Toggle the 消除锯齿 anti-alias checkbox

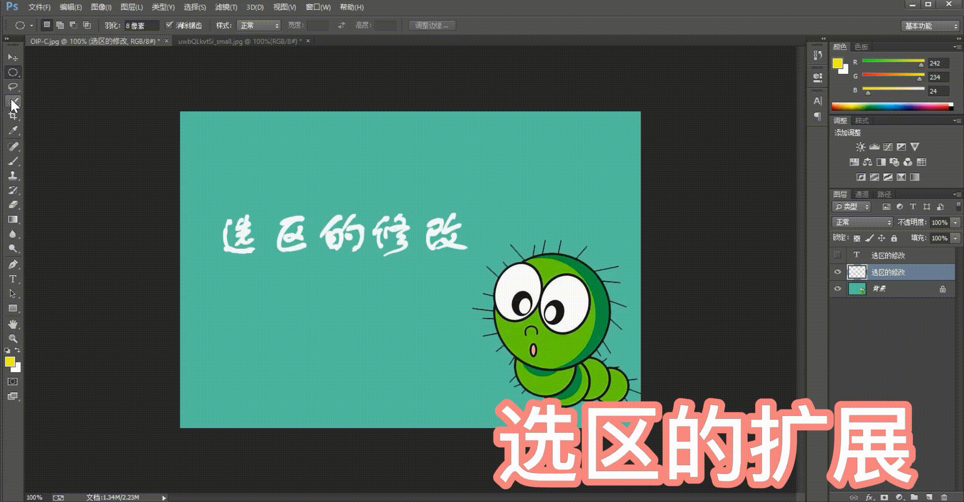[170, 26]
